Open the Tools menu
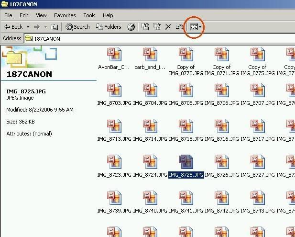Viewport: 295px width, 237px height. (89, 15)
